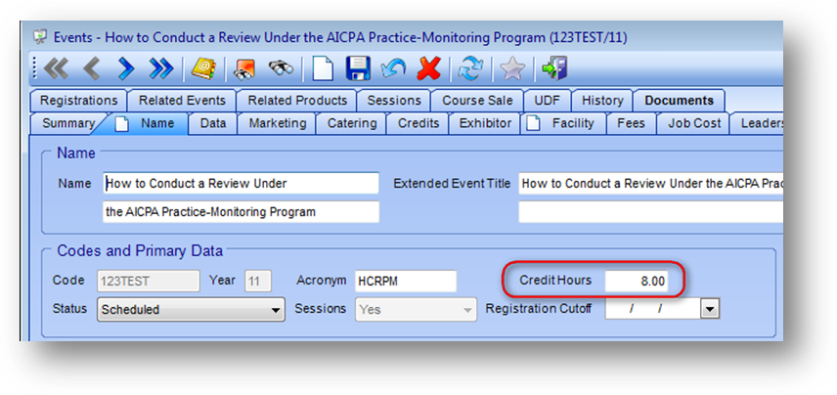Open the Registrations tab

(78, 101)
